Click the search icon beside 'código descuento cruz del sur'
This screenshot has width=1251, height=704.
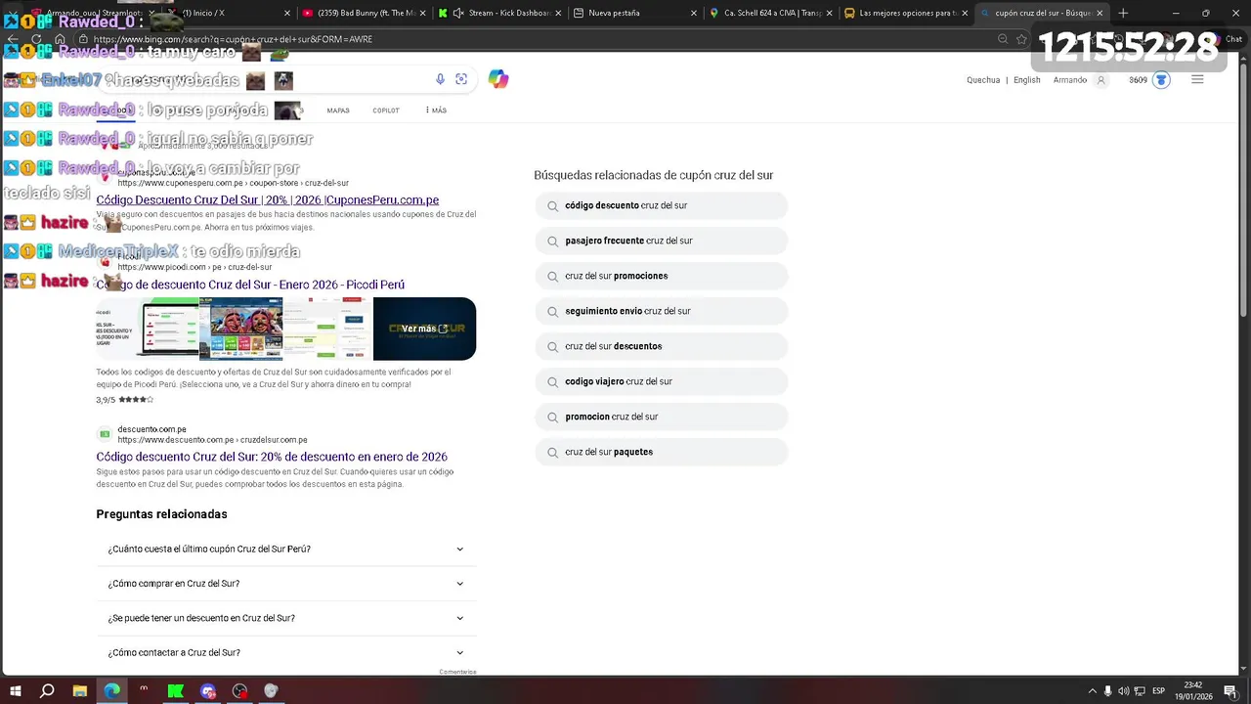point(553,205)
